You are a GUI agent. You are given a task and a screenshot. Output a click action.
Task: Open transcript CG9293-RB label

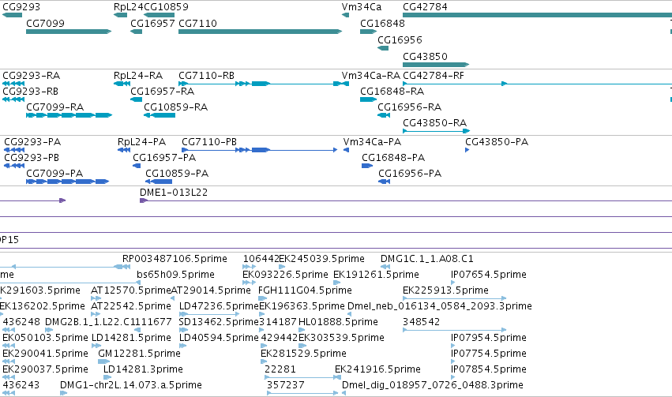[31, 92]
